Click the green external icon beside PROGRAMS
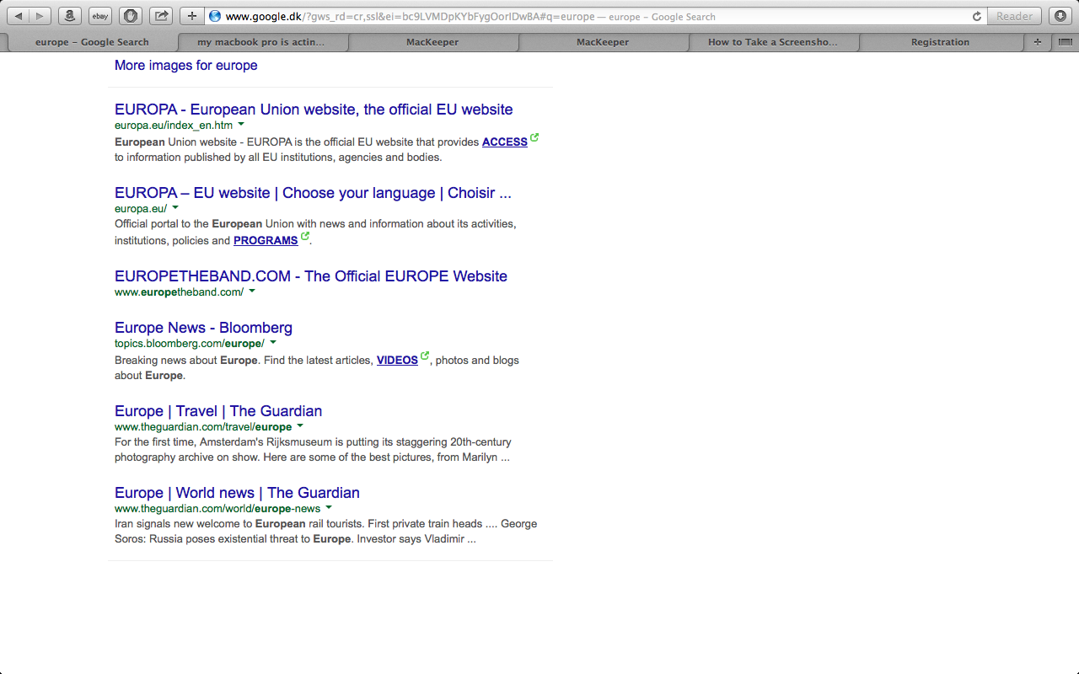 [305, 236]
